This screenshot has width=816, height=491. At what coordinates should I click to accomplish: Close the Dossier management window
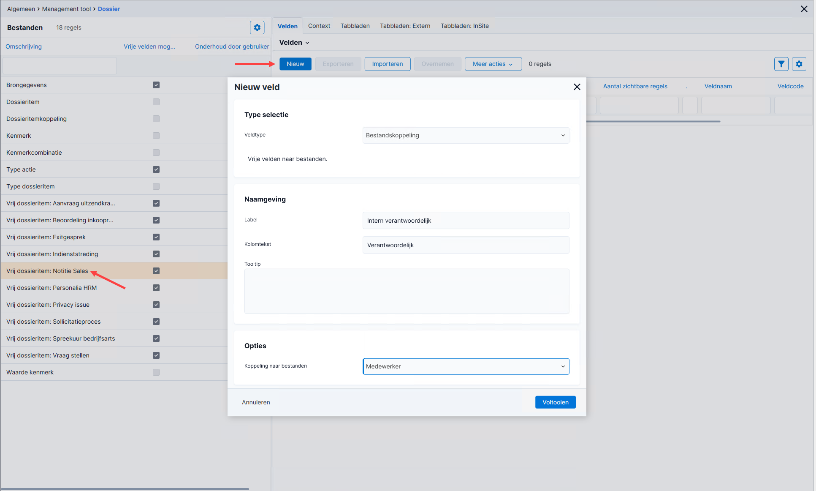[804, 9]
